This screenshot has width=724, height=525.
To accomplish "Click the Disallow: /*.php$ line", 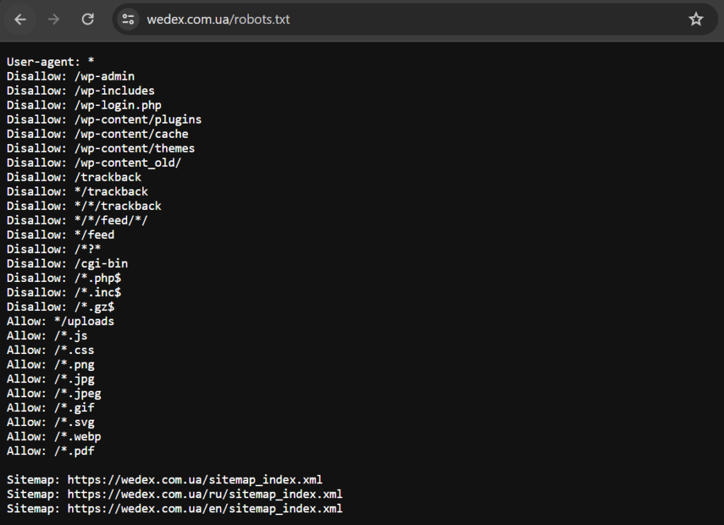I will (x=64, y=278).
